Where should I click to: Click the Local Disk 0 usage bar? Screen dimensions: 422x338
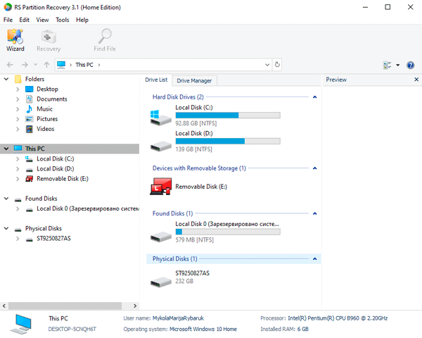(228, 232)
